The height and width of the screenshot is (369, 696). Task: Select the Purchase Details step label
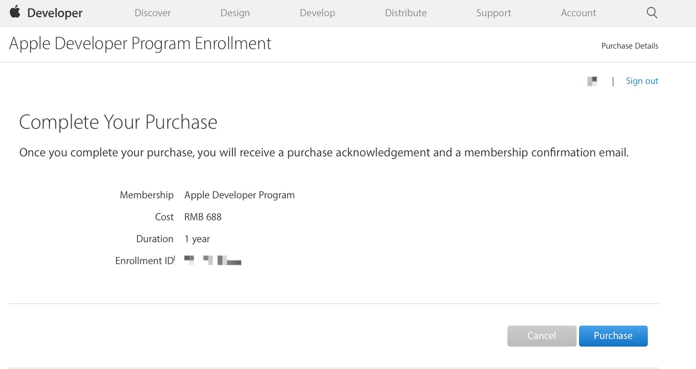[x=630, y=46]
